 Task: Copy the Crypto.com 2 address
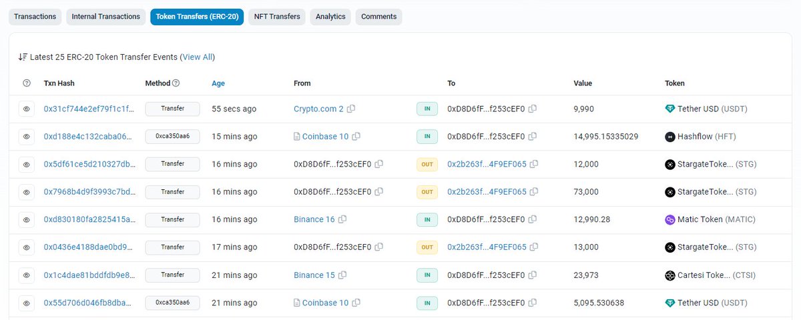(351, 109)
